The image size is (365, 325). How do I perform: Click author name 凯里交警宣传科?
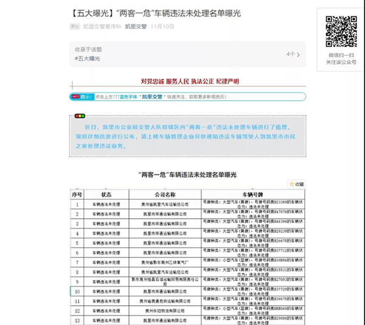point(102,27)
